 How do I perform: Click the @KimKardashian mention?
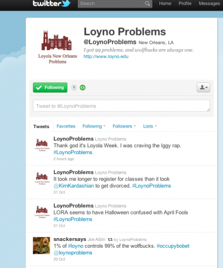pyautogui.click(x=74, y=186)
